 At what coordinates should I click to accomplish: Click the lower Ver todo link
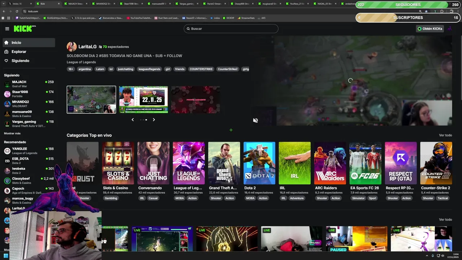point(445,220)
